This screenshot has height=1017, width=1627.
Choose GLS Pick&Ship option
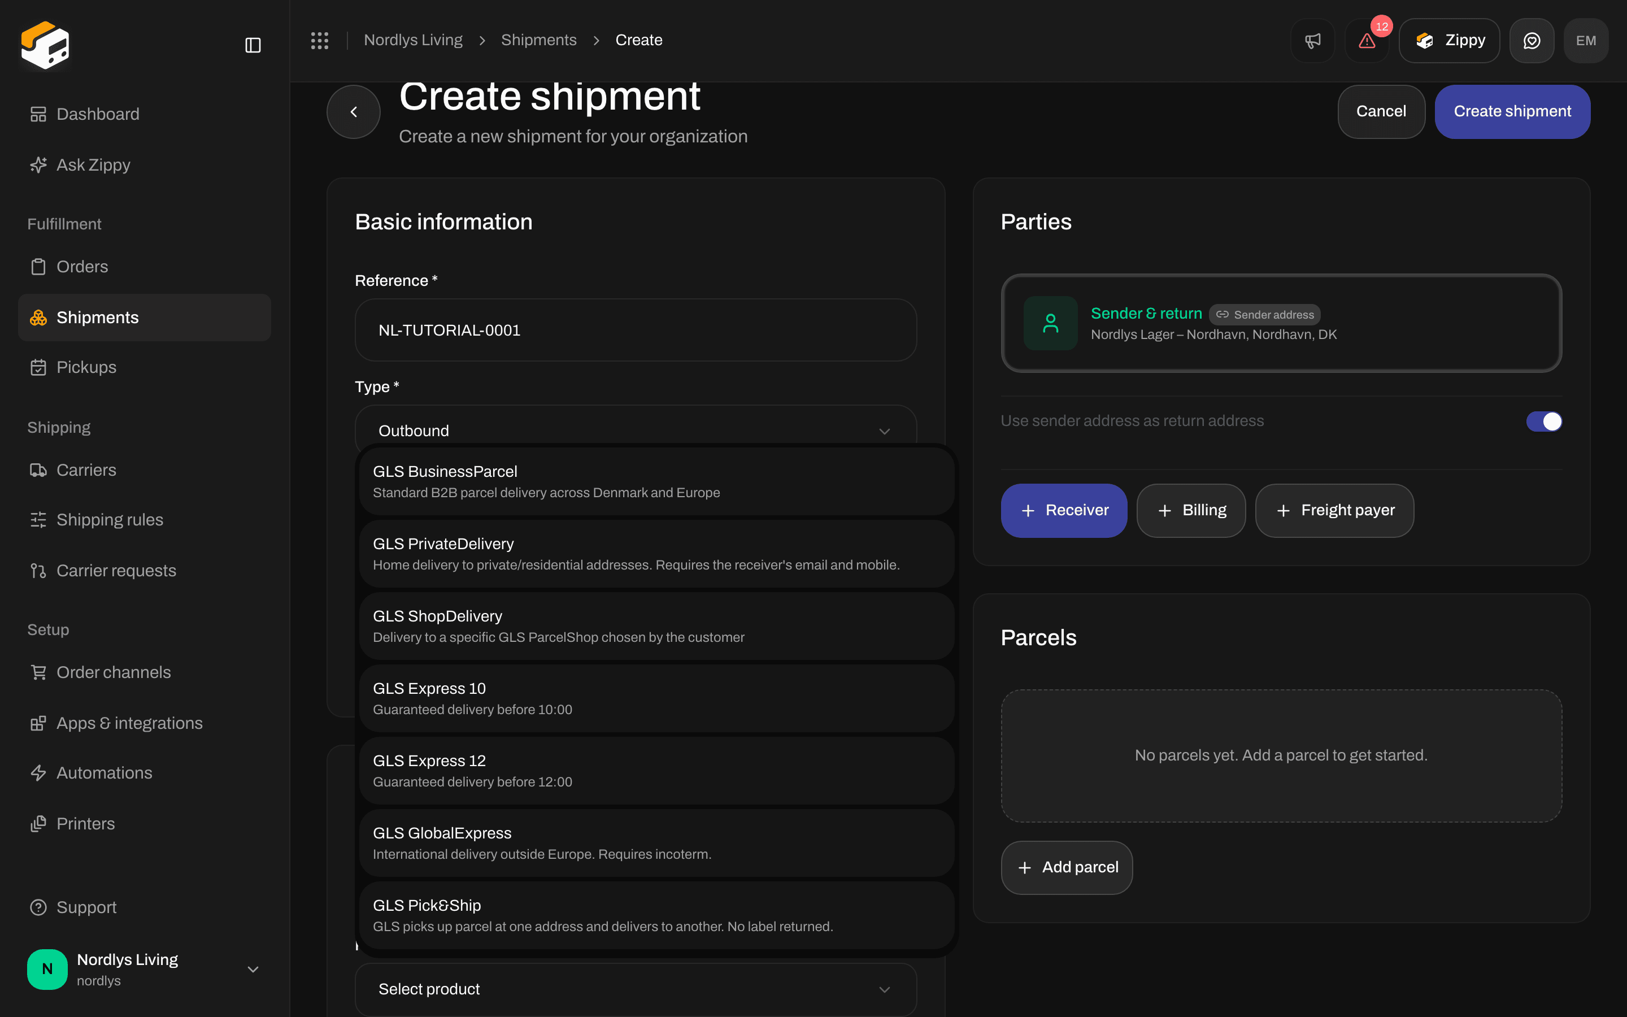tap(657, 915)
